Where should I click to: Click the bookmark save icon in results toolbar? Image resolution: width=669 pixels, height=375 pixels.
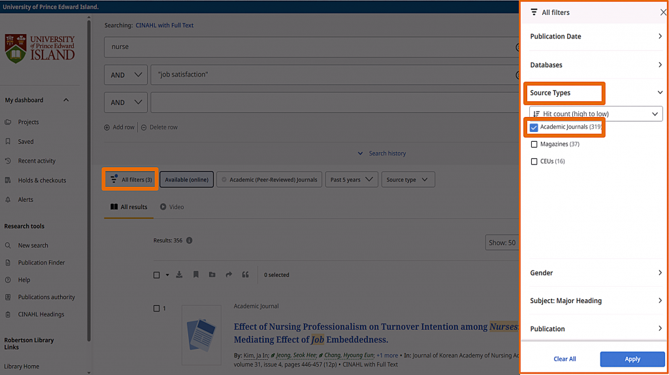tap(195, 275)
